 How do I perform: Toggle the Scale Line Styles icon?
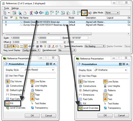click(26, 46)
